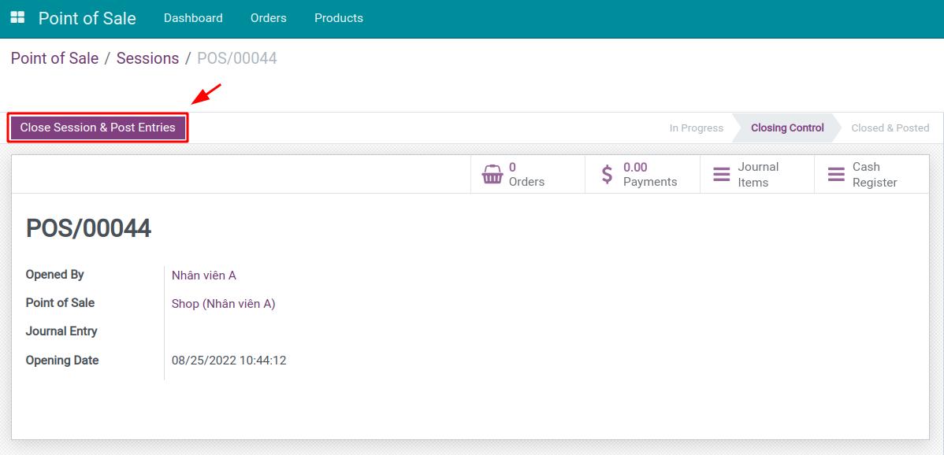This screenshot has width=944, height=455.
Task: Click the POS/00044 breadcrumb item
Action: (236, 58)
